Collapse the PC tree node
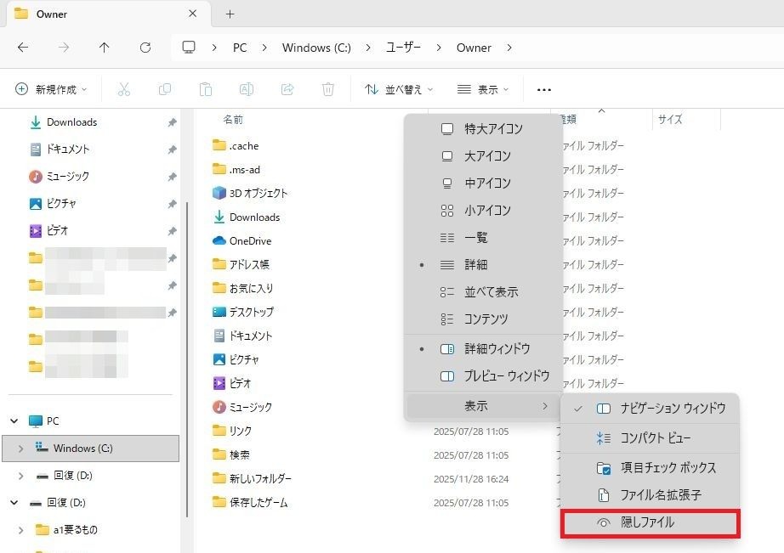Screen dimensions: 784x553 click(14, 421)
